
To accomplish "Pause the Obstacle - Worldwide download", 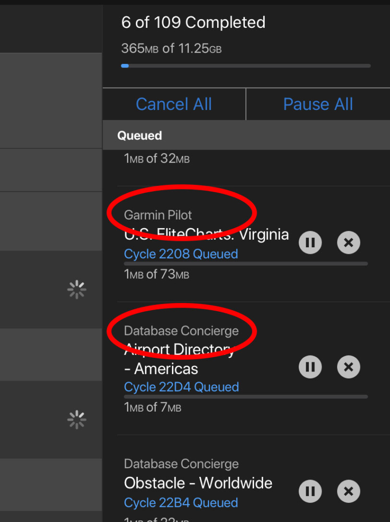I will tap(310, 491).
